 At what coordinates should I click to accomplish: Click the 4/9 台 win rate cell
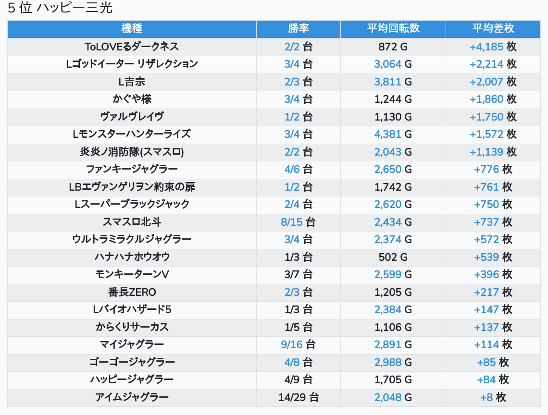[299, 380]
